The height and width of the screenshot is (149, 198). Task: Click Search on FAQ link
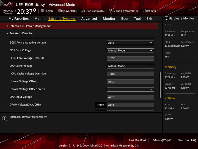[x=187, y=140]
